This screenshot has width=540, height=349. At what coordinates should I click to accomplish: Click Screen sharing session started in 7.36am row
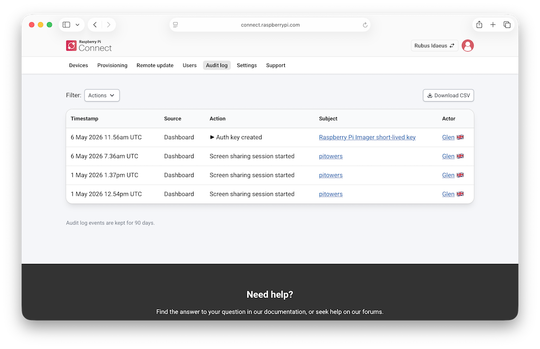pos(252,156)
